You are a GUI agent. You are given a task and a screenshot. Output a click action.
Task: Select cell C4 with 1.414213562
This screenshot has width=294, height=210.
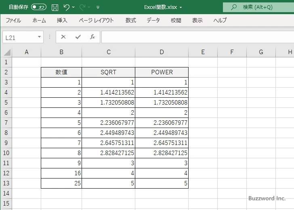(x=109, y=92)
